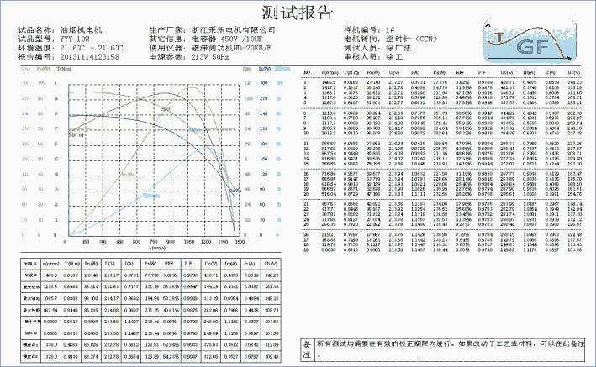Click the 0.9780 power factor in the summary table's first row

189,275
